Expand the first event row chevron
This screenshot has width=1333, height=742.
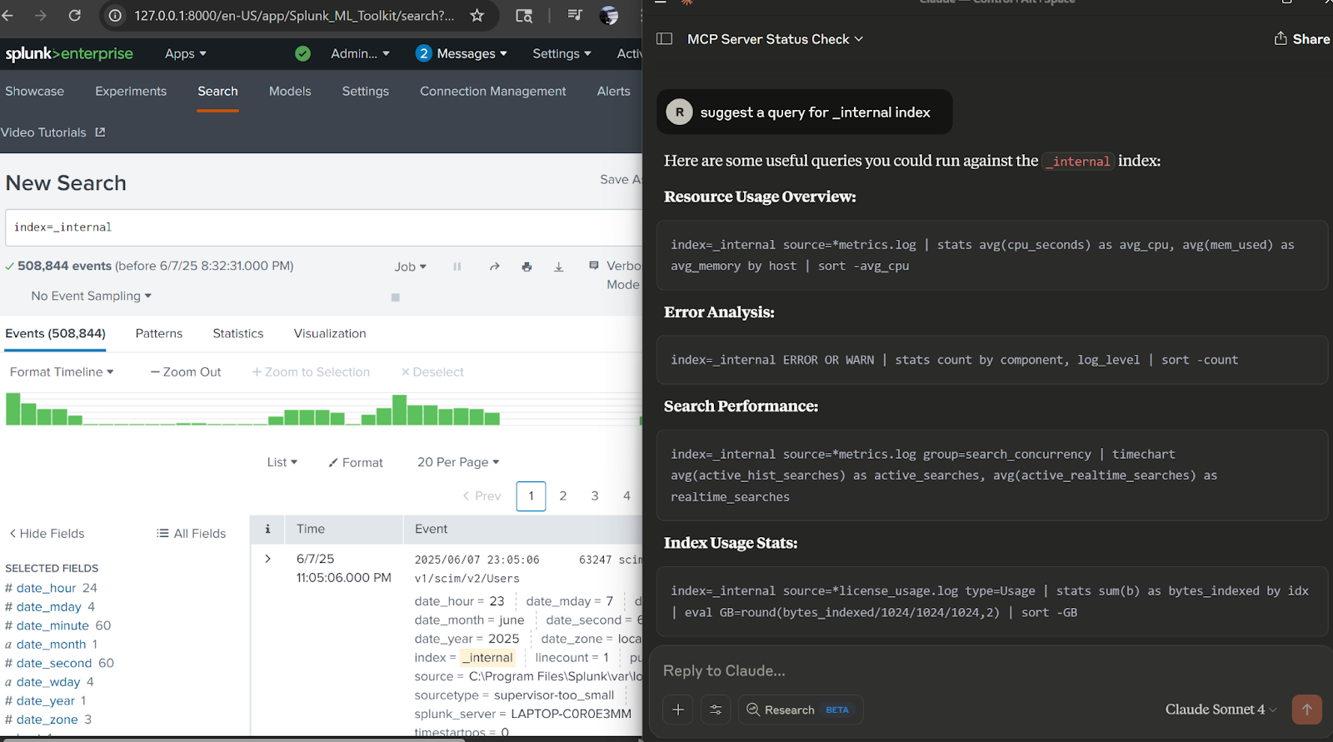[267, 559]
